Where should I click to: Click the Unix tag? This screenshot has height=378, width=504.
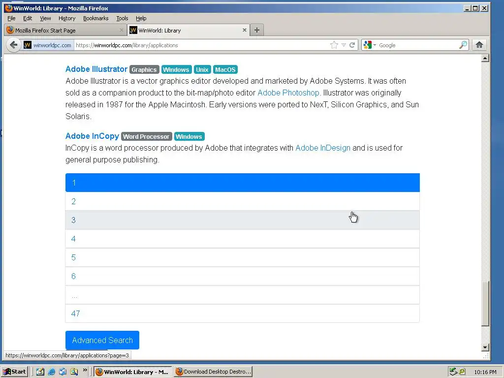pyautogui.click(x=202, y=69)
